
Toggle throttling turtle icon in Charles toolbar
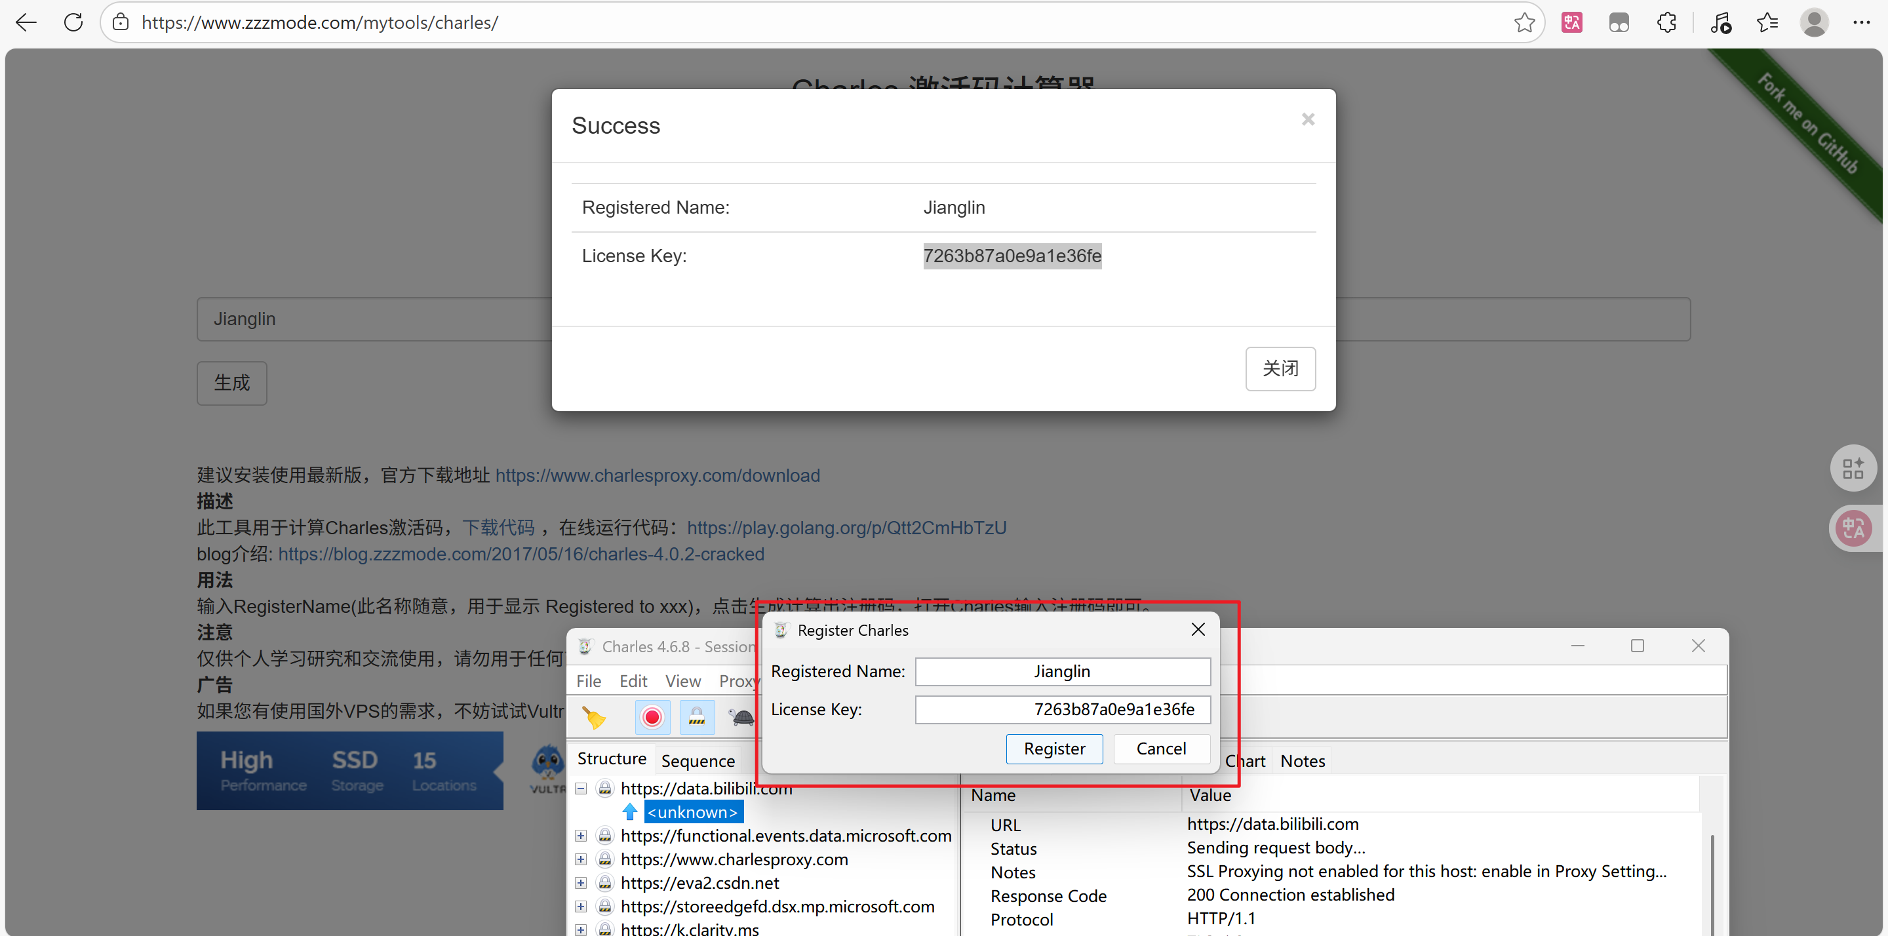[x=741, y=718]
